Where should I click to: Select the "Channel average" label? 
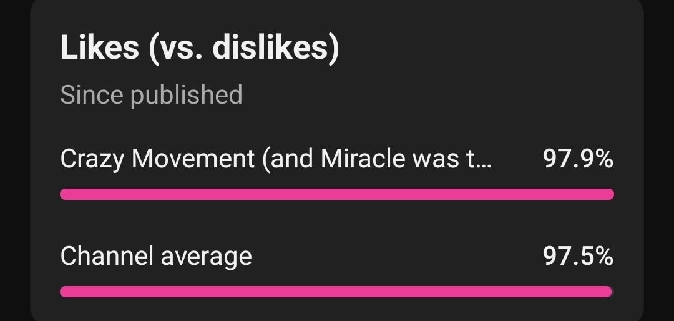(156, 256)
